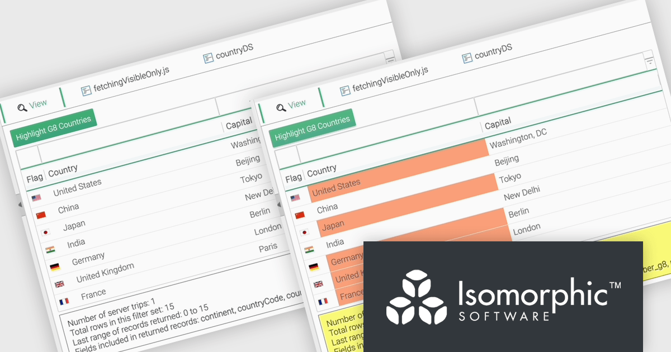Click file icon beside left countryDS tab

tap(208, 57)
